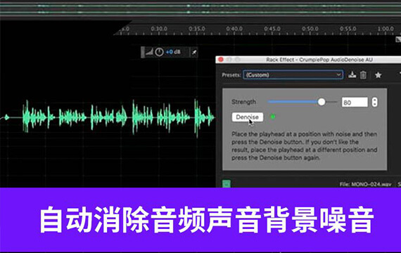401x253 pixels.
Task: Delete the preset with trash icon
Action: click(363, 75)
